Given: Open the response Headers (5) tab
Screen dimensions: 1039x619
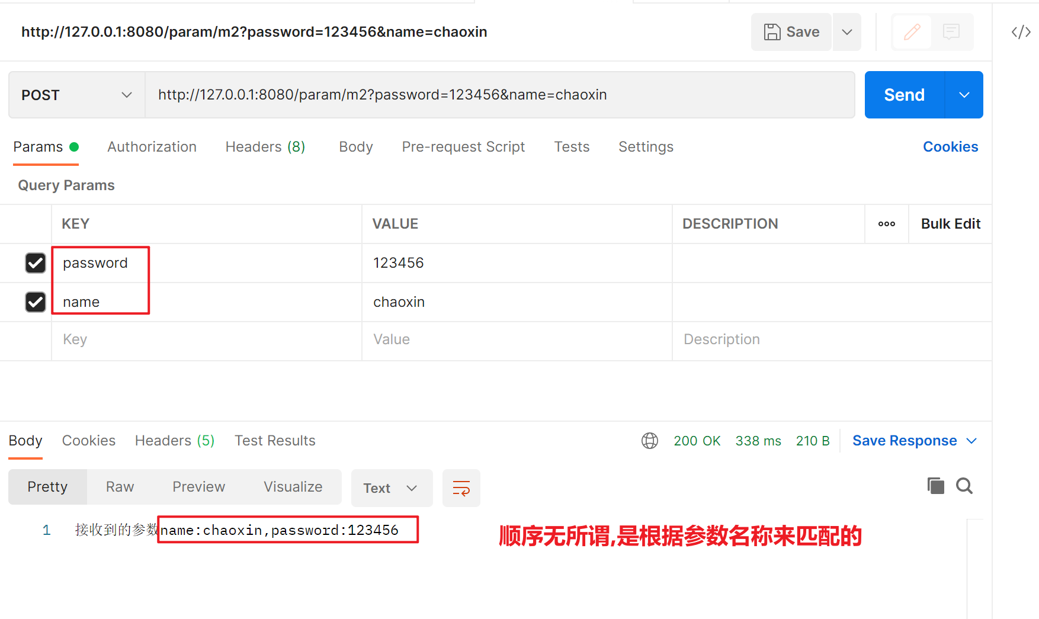Looking at the screenshot, I should (x=175, y=441).
